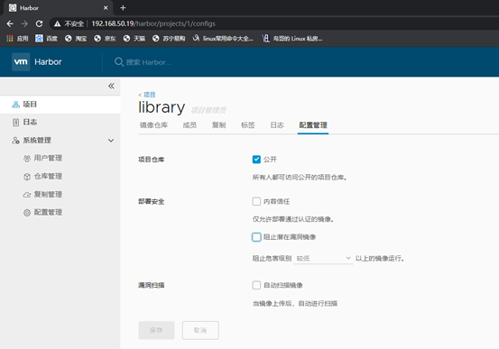Enable the 内容信任 content trust checkbox
The height and width of the screenshot is (349, 499).
(256, 201)
